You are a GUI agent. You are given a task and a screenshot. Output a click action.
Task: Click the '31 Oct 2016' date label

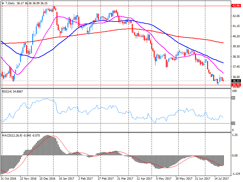pyautogui.click(x=9, y=179)
